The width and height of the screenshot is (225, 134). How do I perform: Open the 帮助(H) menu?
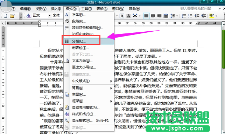[x=134, y=9]
